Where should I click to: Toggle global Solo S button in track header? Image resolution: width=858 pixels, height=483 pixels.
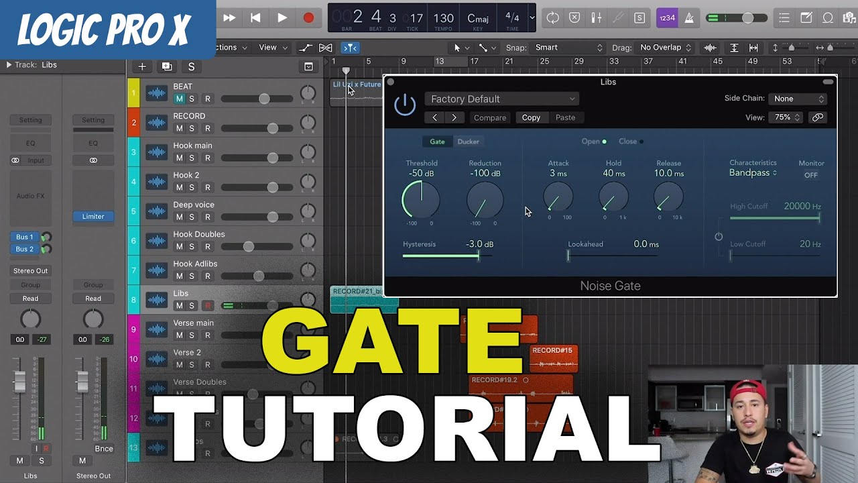(191, 66)
